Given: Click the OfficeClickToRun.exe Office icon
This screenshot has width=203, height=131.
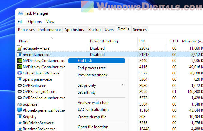Looking at the screenshot, I should pos(20,73).
